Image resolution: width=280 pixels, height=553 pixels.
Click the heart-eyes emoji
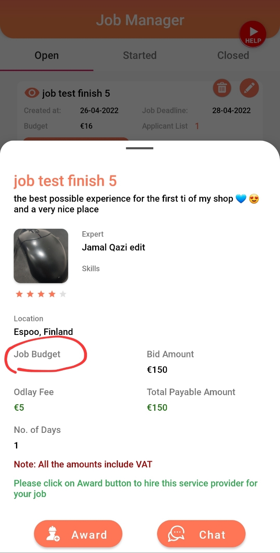click(x=254, y=199)
